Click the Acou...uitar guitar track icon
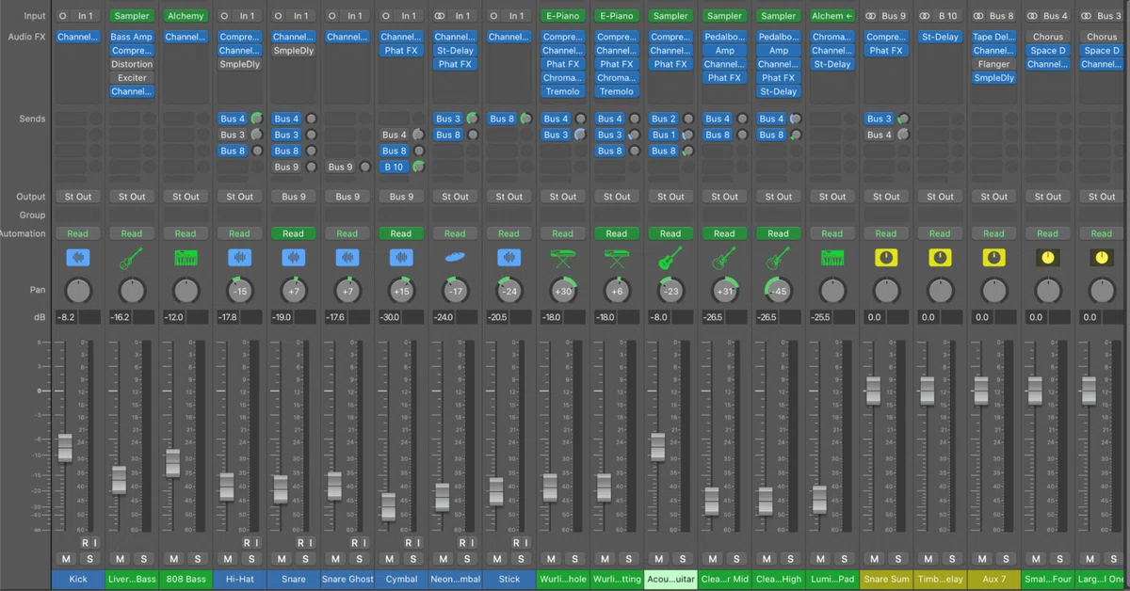Image resolution: width=1130 pixels, height=591 pixels. (x=670, y=258)
